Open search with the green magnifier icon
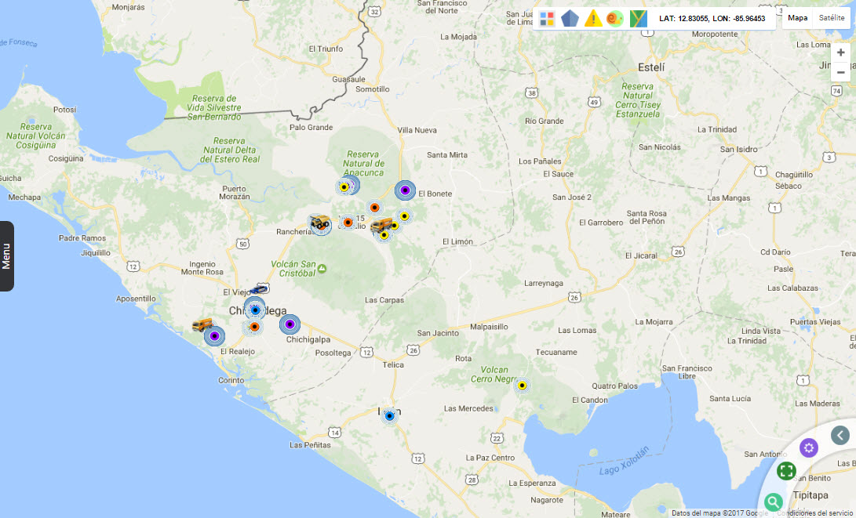The height and width of the screenshot is (518, 856). pyautogui.click(x=773, y=502)
